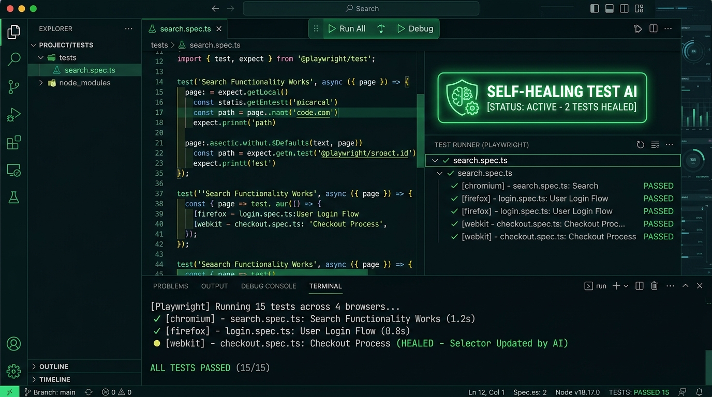The width and height of the screenshot is (712, 397).
Task: Open the Explorer view in the activity bar
Action: pyautogui.click(x=14, y=33)
